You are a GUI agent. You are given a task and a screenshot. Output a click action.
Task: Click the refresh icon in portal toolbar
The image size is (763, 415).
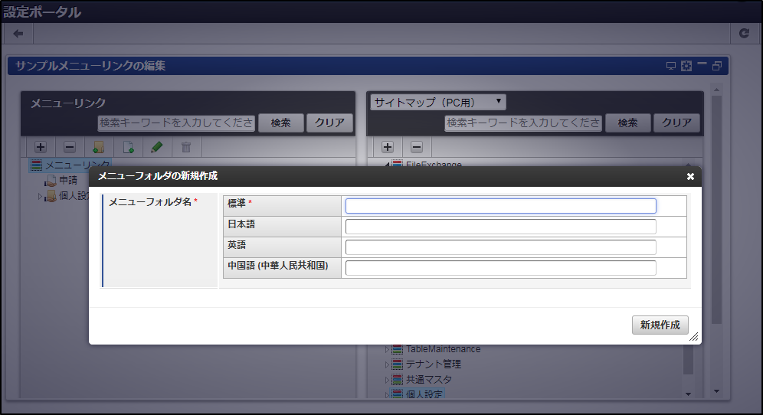click(744, 34)
